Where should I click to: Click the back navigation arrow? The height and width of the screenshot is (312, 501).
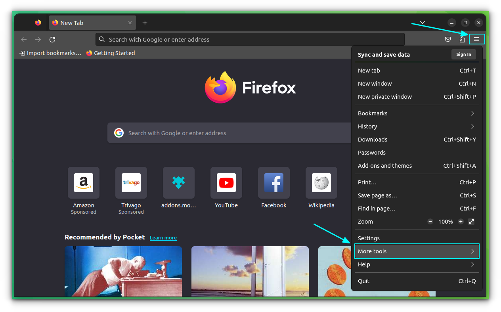coord(24,39)
